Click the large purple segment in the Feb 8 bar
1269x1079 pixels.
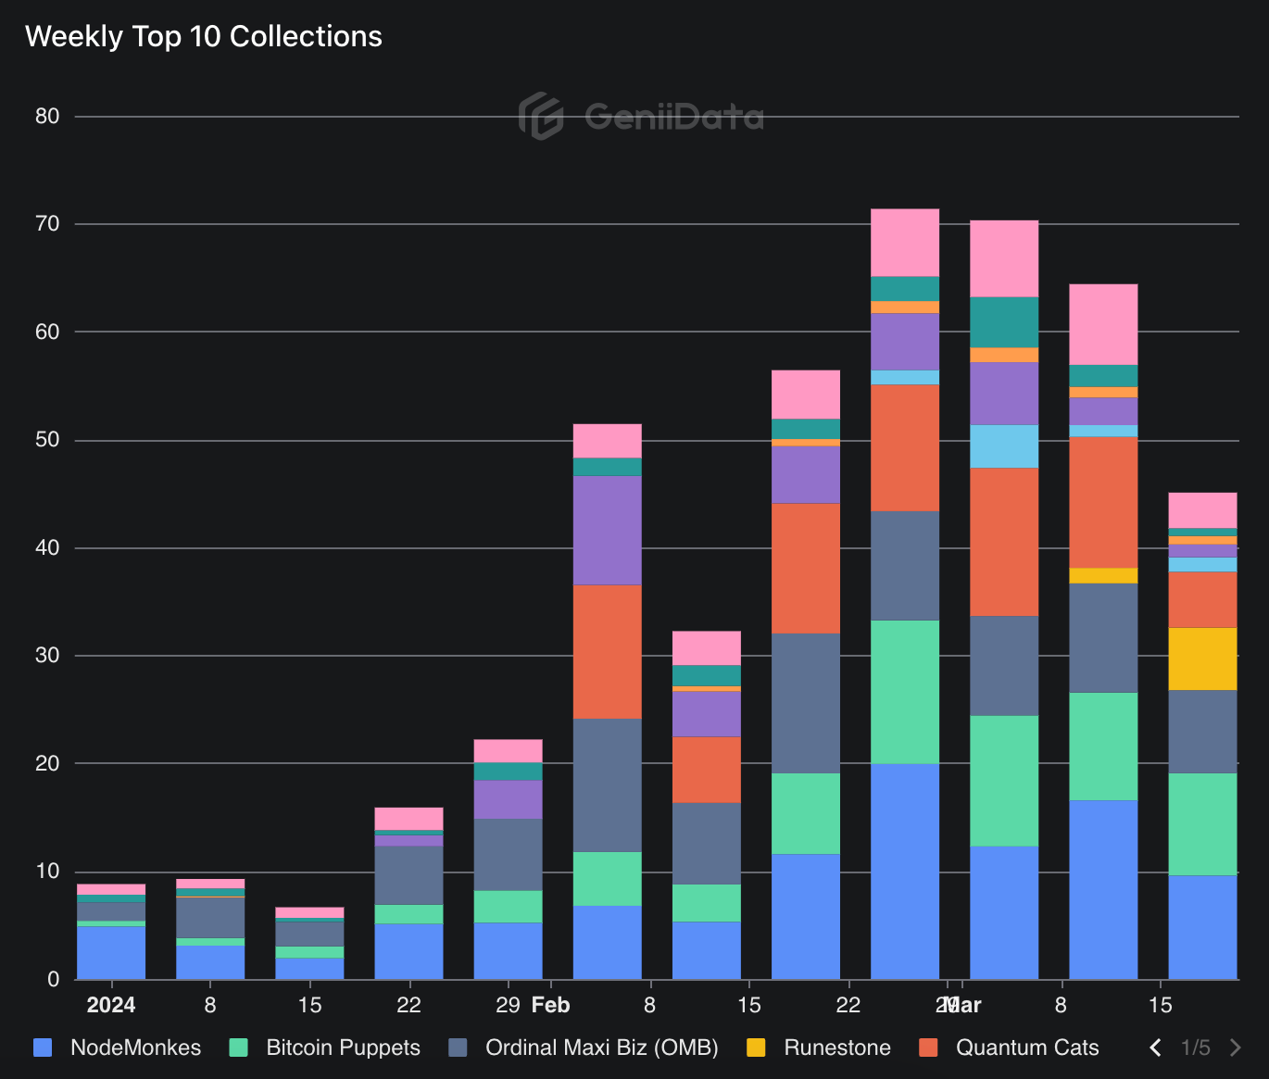coord(608,531)
